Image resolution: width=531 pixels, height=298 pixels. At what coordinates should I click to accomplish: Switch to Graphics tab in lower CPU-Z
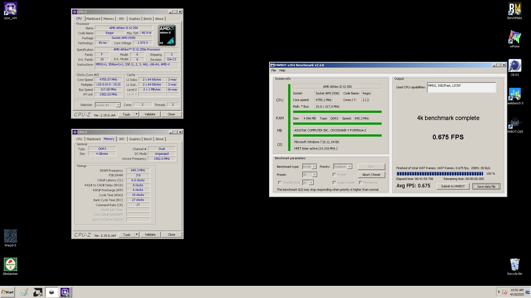135,139
